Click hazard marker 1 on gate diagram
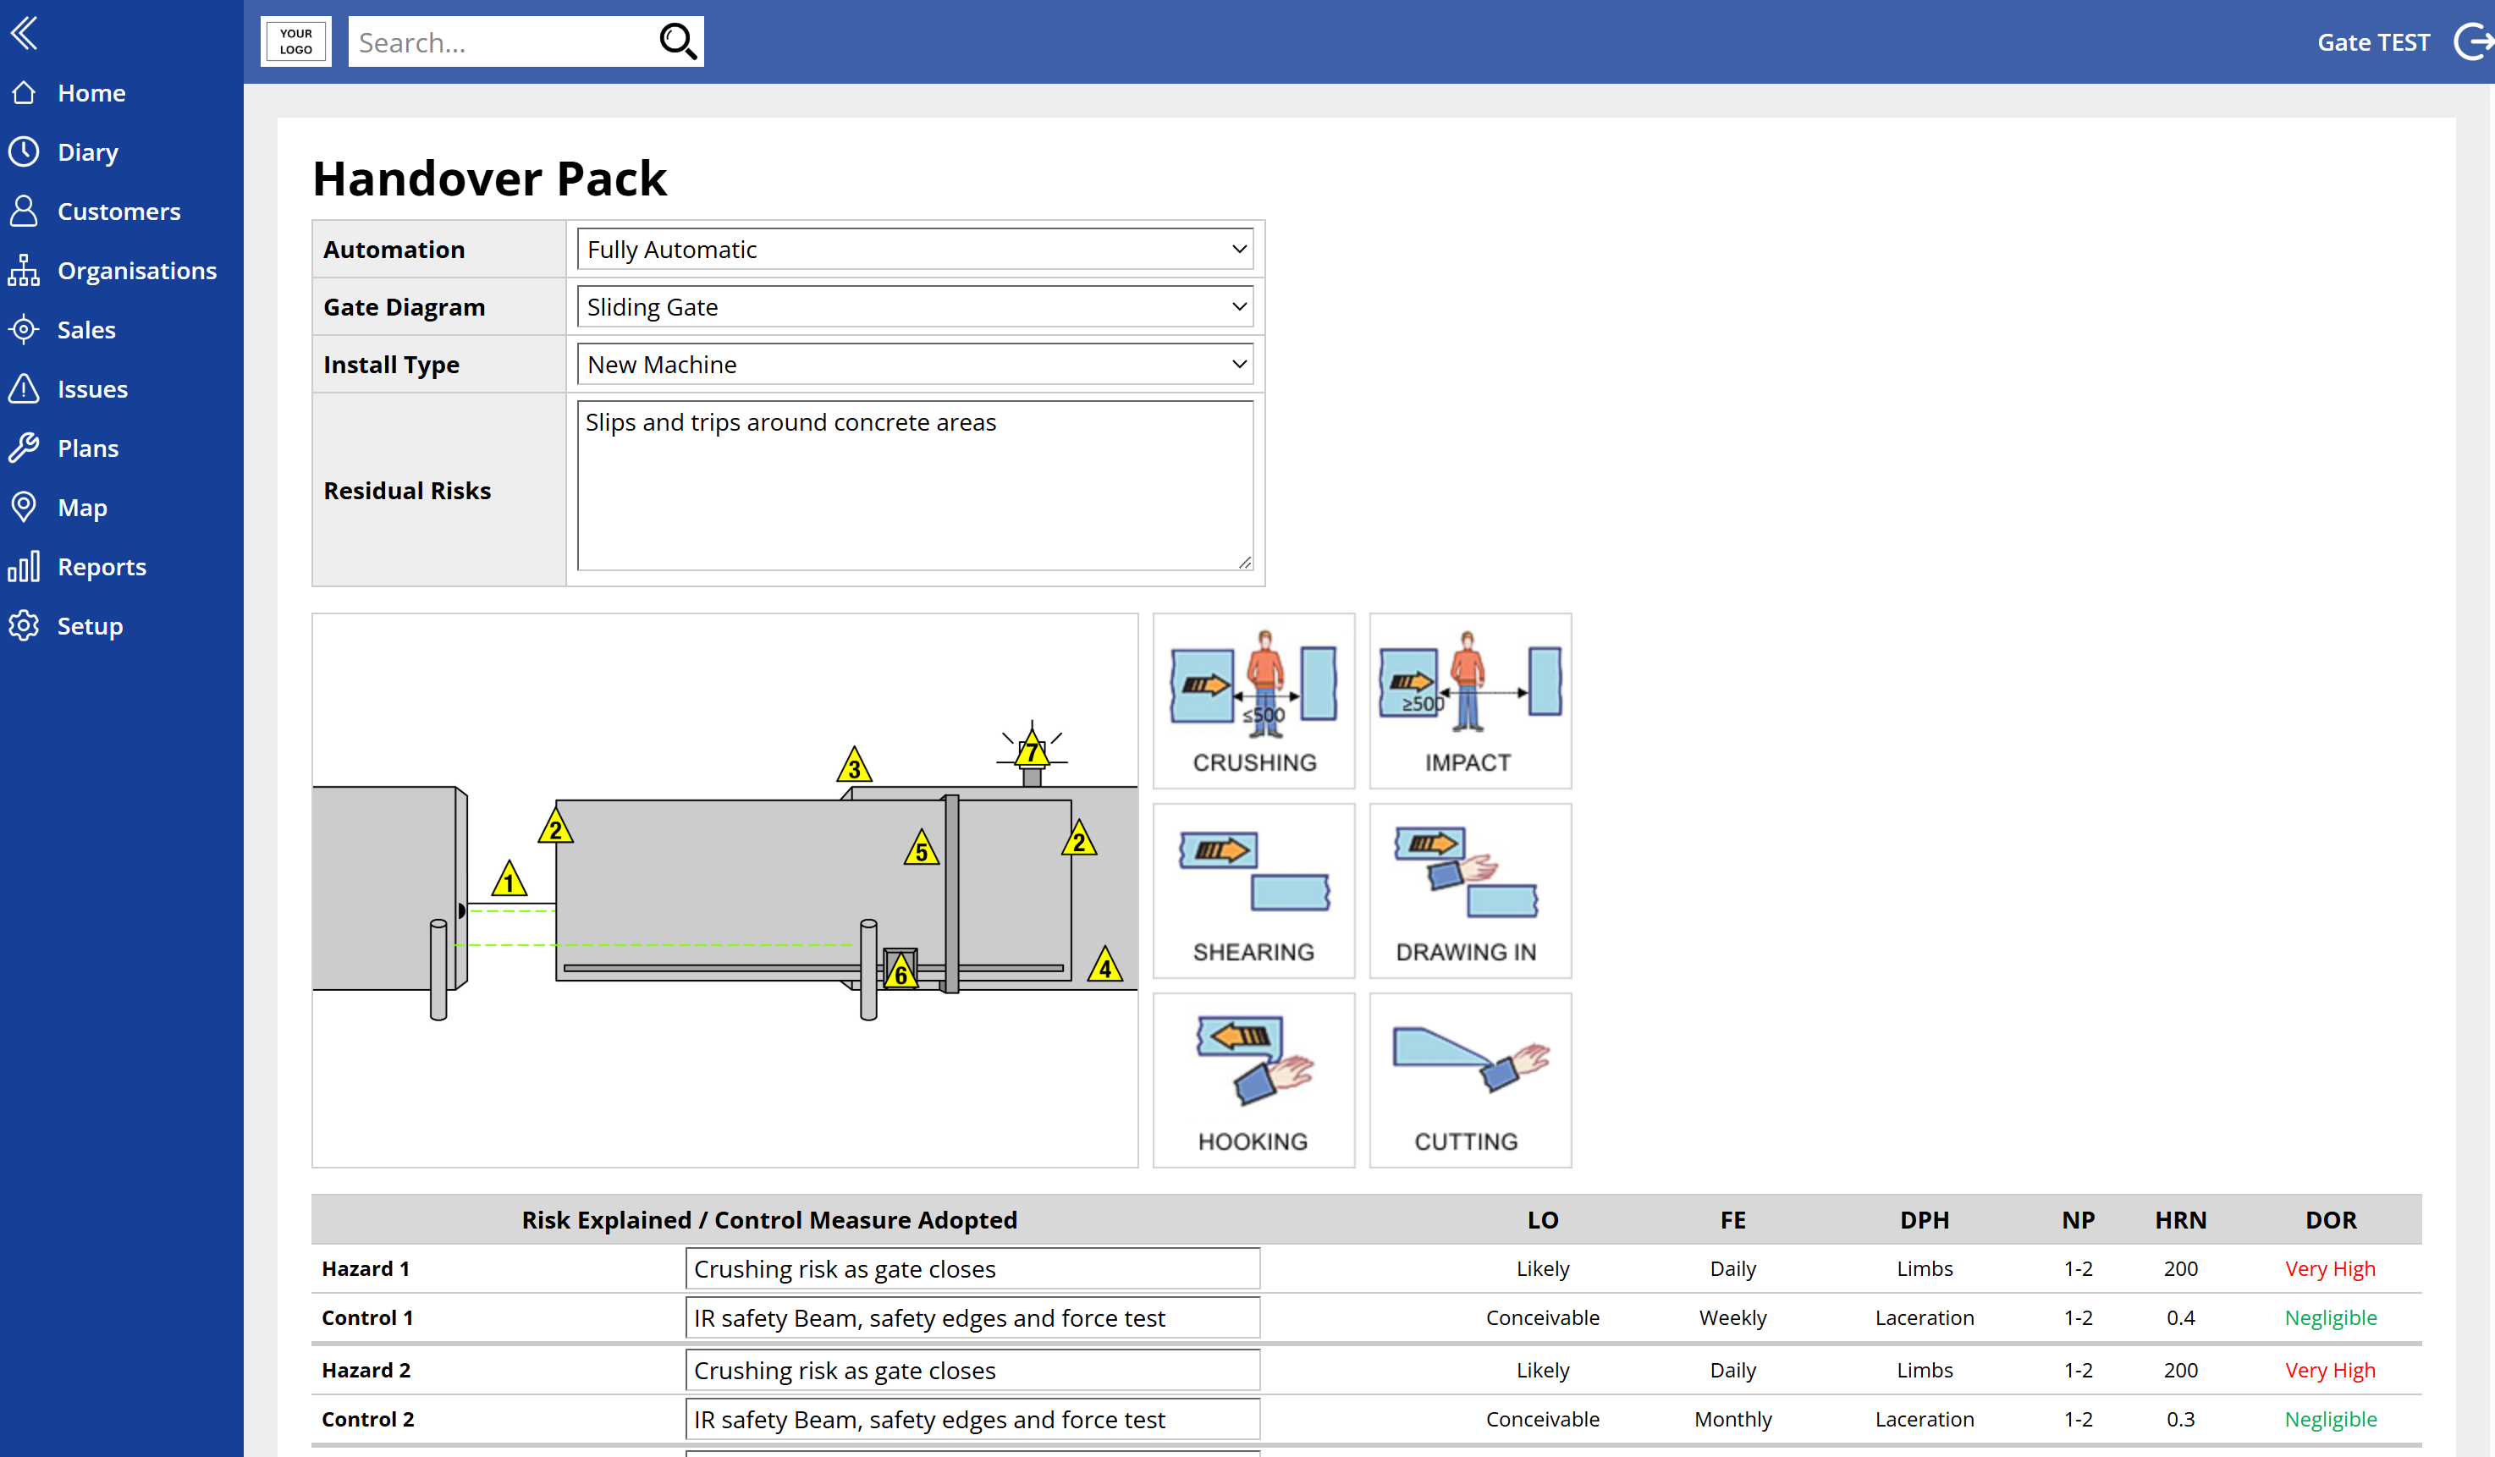This screenshot has height=1457, width=2495. click(509, 879)
